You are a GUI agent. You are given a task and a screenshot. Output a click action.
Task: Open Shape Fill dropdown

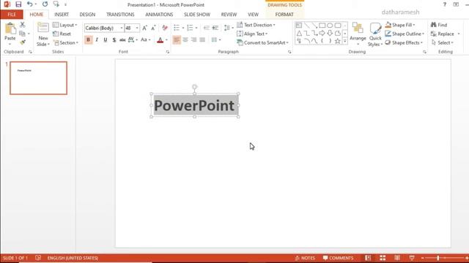coord(400,25)
